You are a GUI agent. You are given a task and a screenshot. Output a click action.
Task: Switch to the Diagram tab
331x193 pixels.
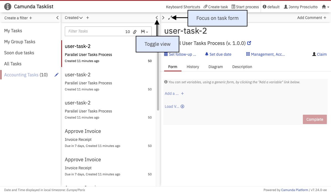[x=215, y=67]
